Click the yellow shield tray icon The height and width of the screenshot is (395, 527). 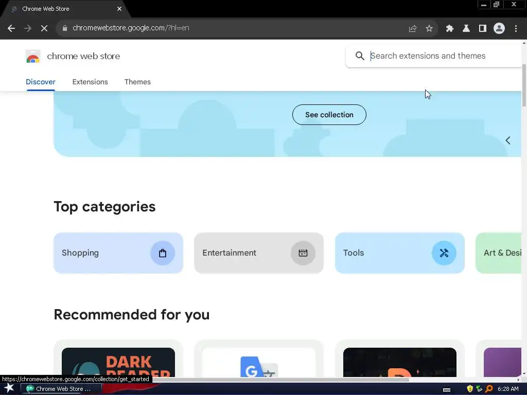(470, 389)
